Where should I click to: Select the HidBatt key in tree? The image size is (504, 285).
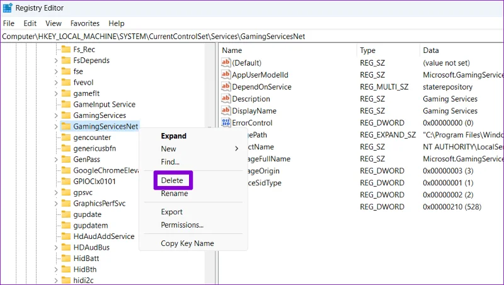pyautogui.click(x=86, y=259)
